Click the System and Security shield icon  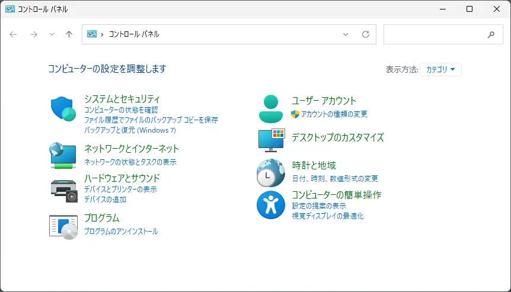pos(63,109)
